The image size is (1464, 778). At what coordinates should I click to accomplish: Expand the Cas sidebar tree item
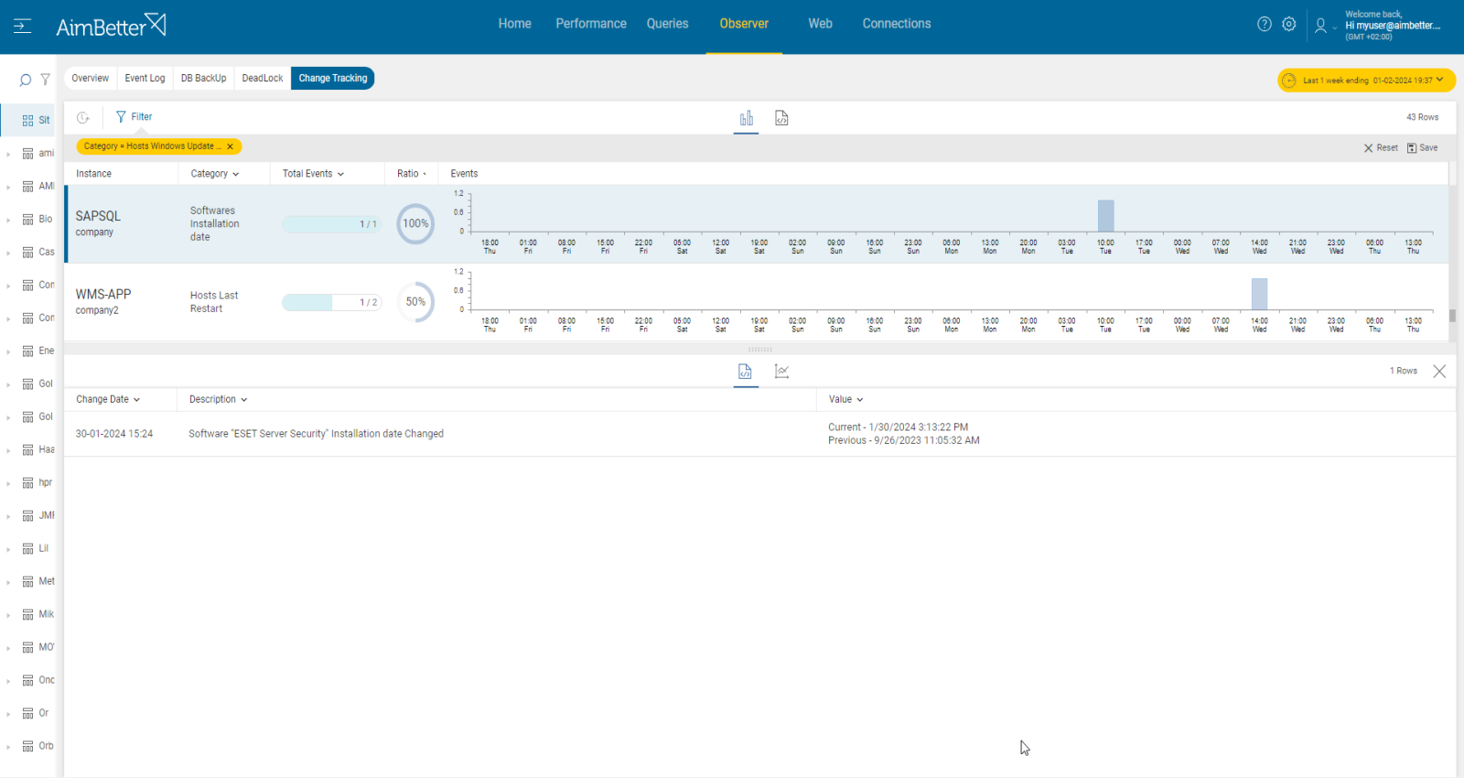pos(8,253)
